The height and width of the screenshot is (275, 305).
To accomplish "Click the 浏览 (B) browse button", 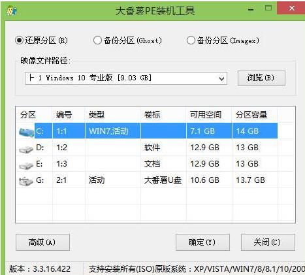I will (261, 78).
